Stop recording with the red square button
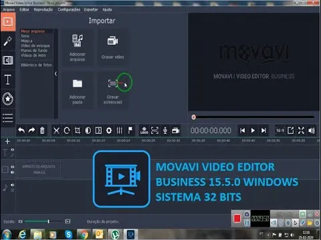 (237, 218)
